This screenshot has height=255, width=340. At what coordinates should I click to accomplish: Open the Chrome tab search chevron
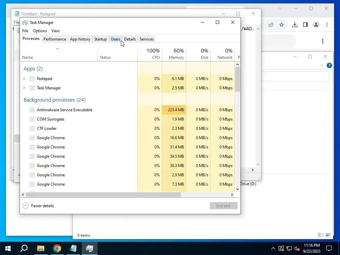pos(280,8)
